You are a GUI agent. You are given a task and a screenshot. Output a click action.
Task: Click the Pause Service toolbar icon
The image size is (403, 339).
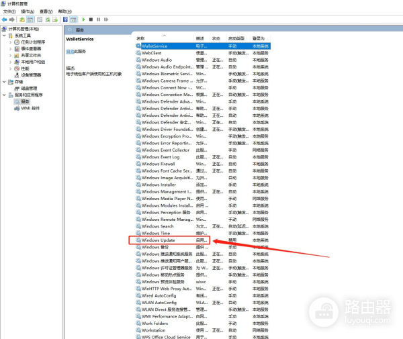tap(99, 19)
